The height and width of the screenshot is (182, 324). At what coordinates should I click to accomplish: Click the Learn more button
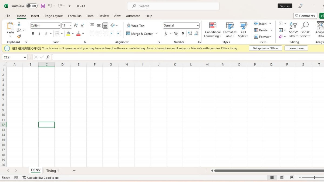coord(296,48)
